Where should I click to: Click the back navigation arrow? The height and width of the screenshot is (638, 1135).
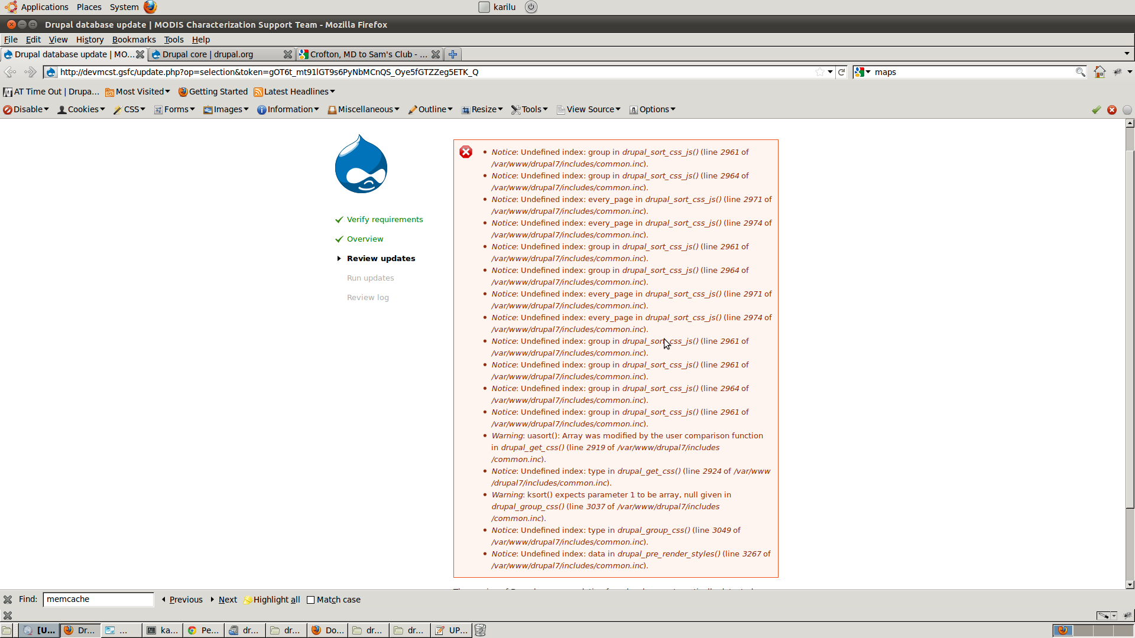pyautogui.click(x=10, y=72)
